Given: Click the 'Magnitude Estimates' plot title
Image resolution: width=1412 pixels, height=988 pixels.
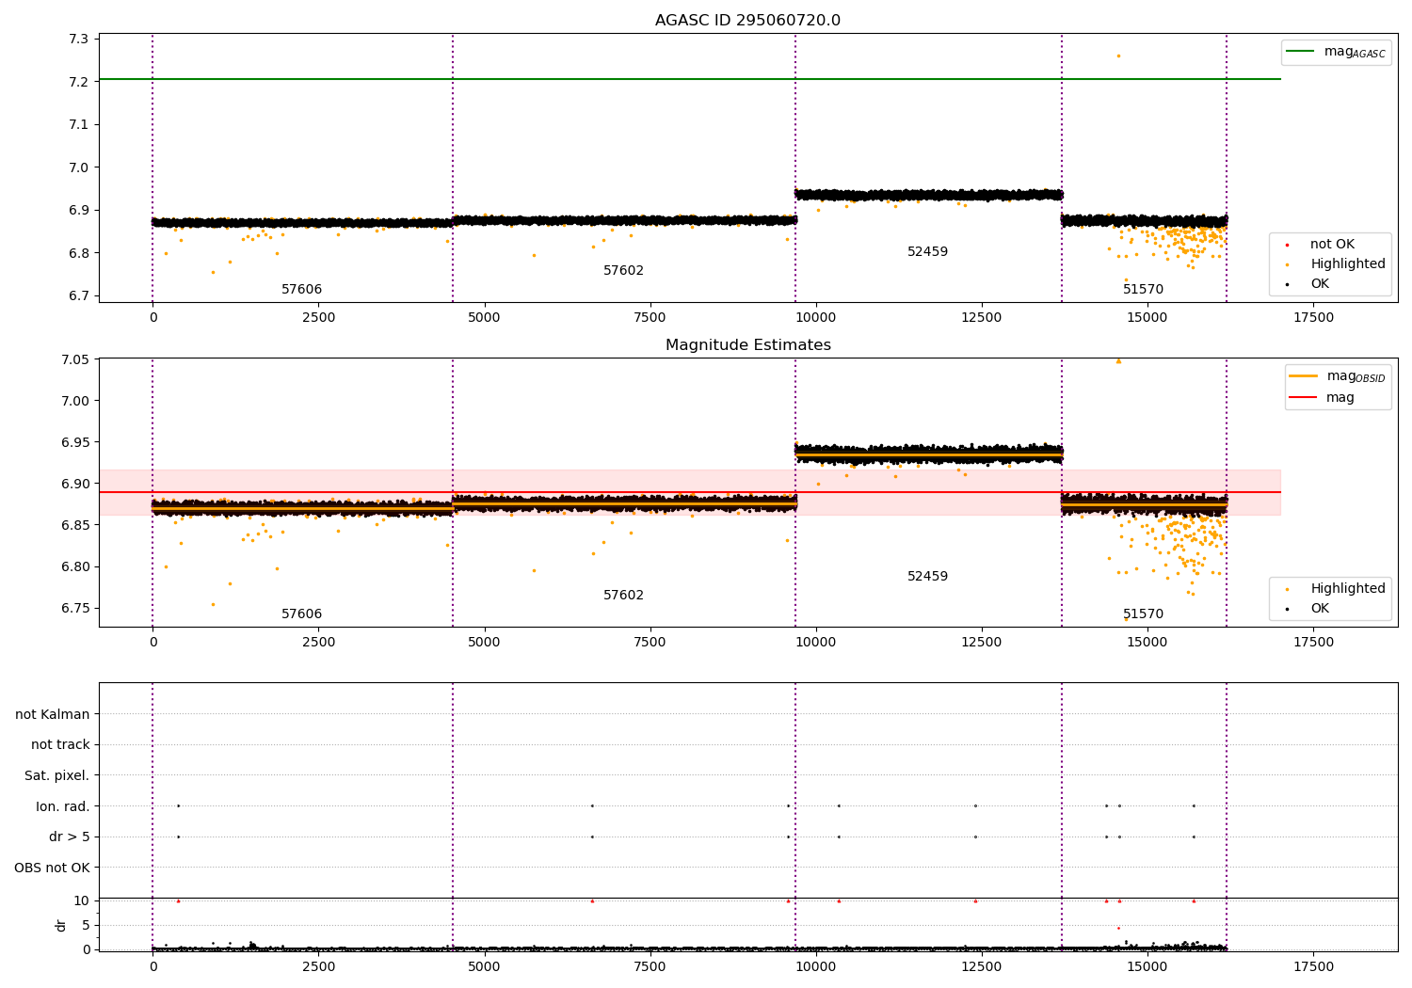Looking at the screenshot, I should pyautogui.click(x=747, y=345).
